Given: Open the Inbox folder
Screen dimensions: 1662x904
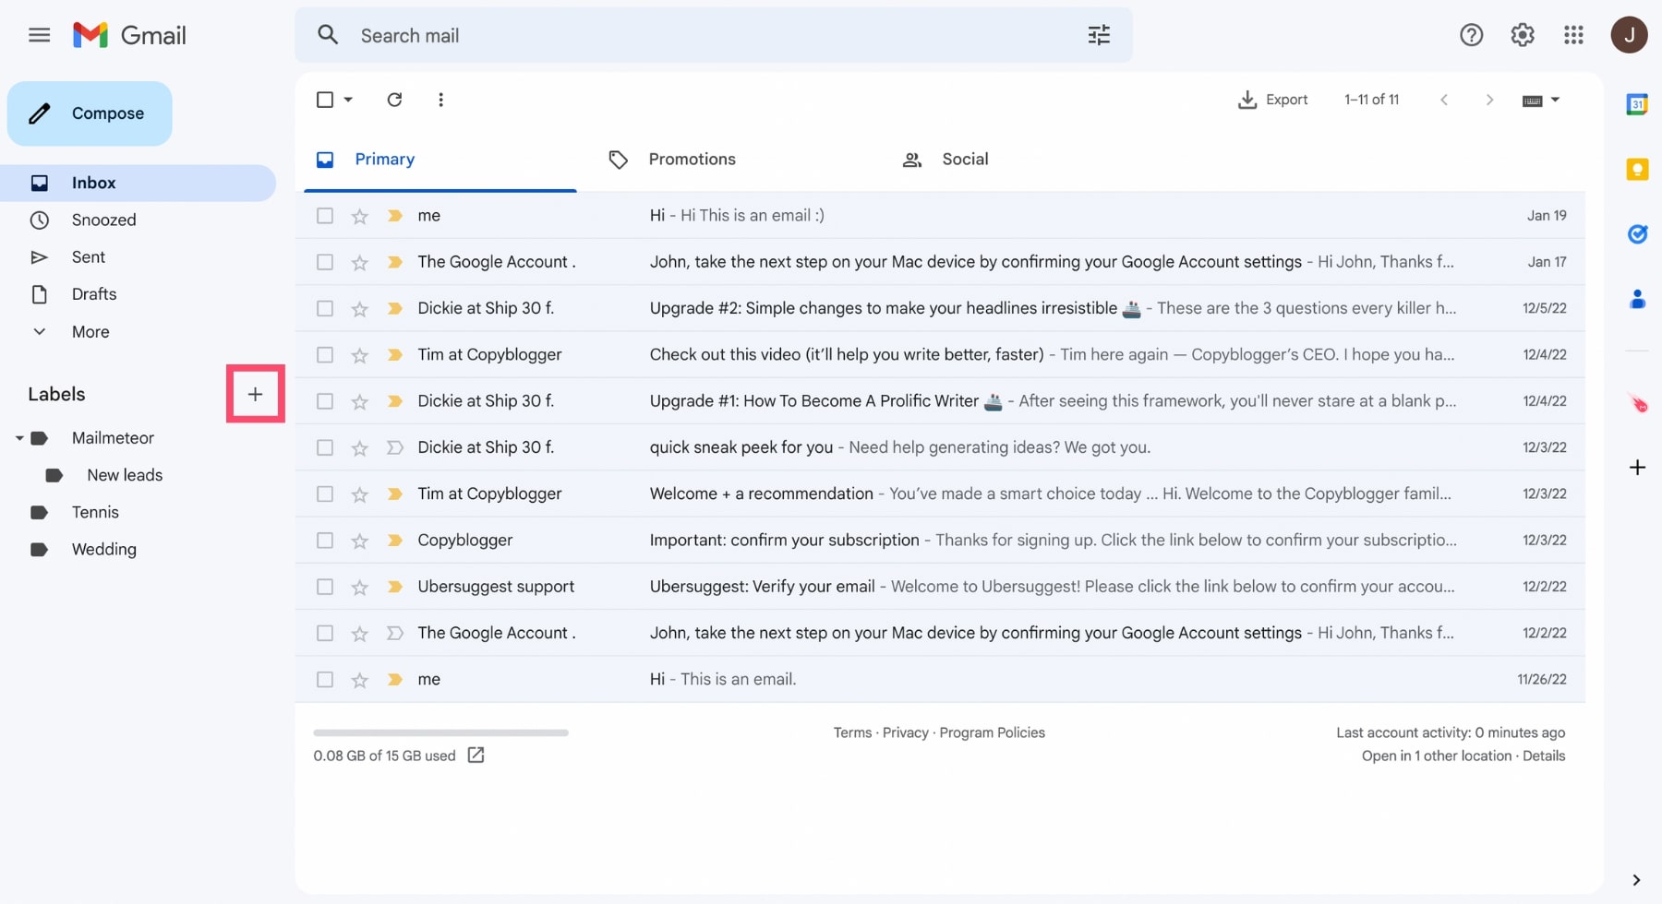Looking at the screenshot, I should point(138,183).
